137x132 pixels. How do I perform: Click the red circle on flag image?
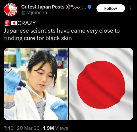point(101,85)
